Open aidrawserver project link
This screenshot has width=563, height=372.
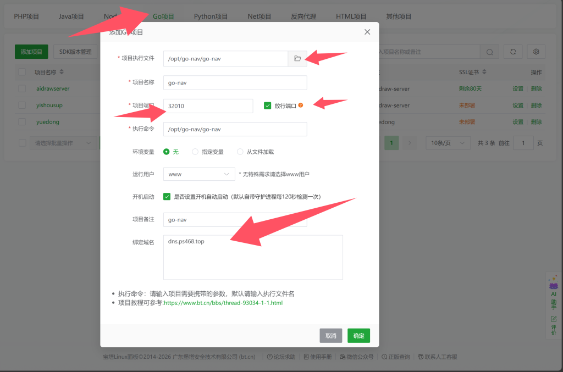click(x=53, y=88)
